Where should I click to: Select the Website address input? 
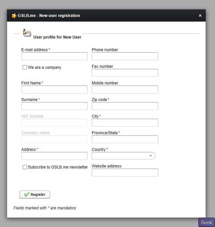click(x=125, y=172)
